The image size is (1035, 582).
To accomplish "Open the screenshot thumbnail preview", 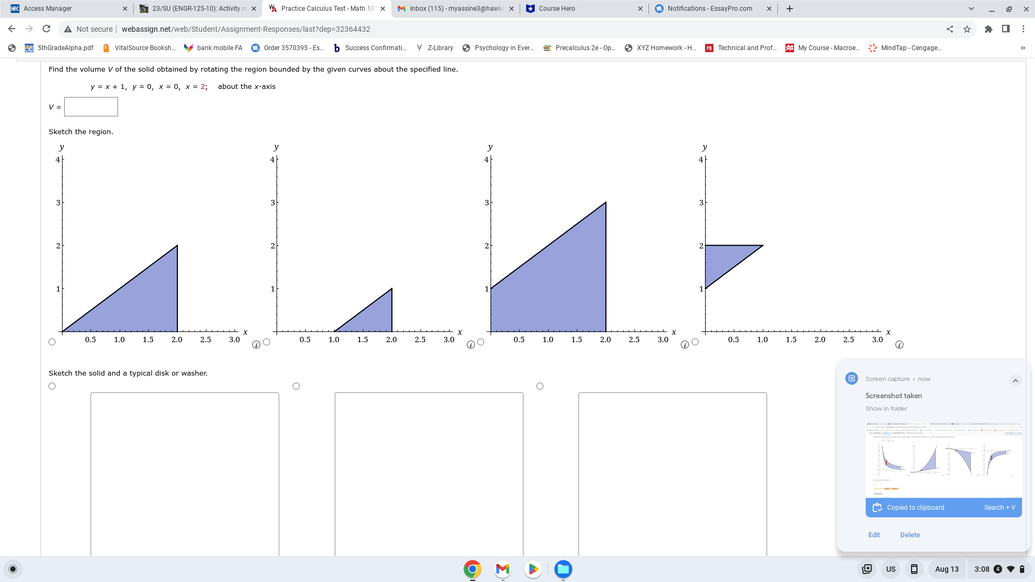I will click(943, 460).
